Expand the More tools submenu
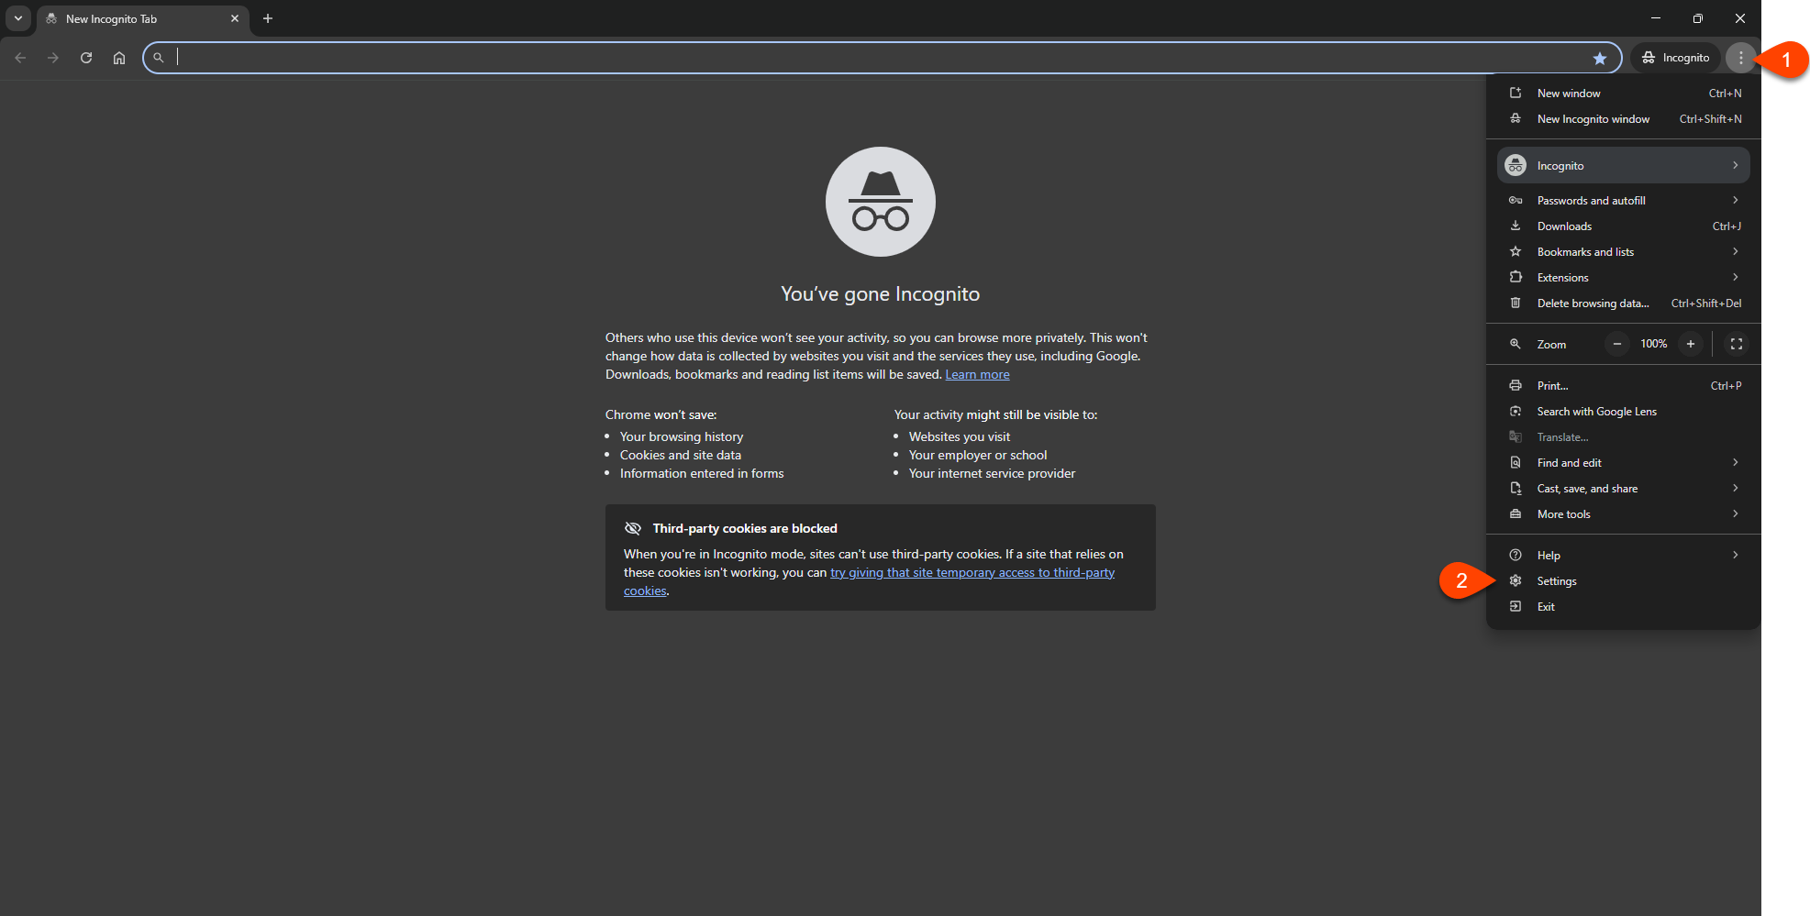 1623,514
